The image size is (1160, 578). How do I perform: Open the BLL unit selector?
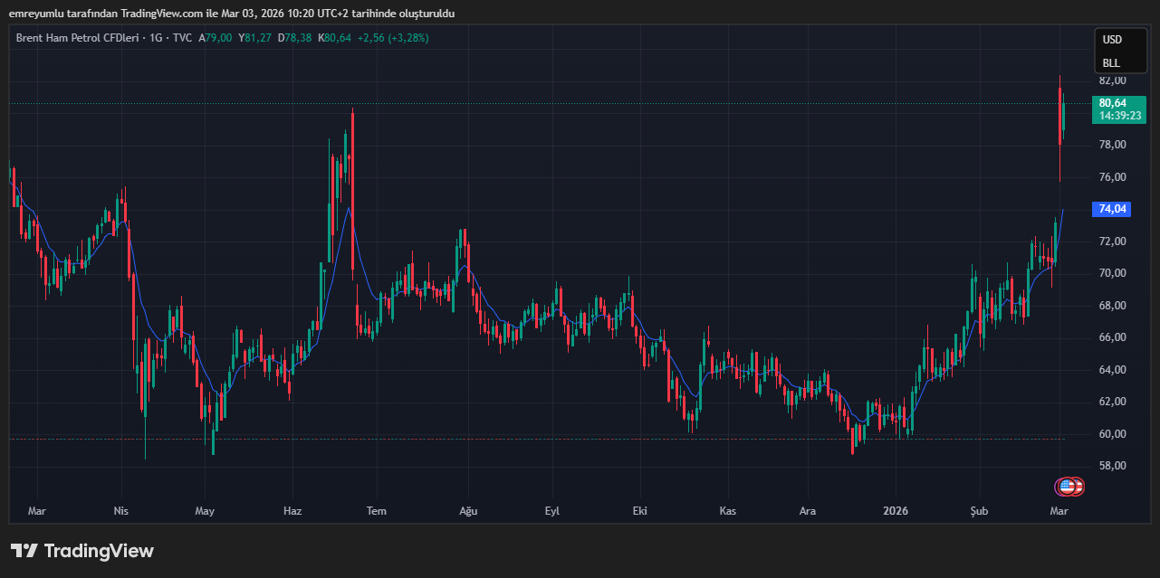click(1111, 63)
